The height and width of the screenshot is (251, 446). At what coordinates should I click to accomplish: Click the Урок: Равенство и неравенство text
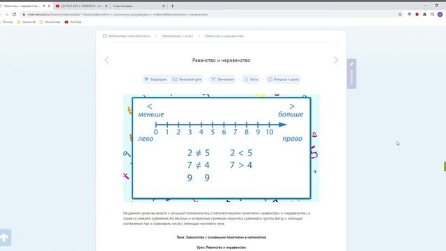(222, 248)
